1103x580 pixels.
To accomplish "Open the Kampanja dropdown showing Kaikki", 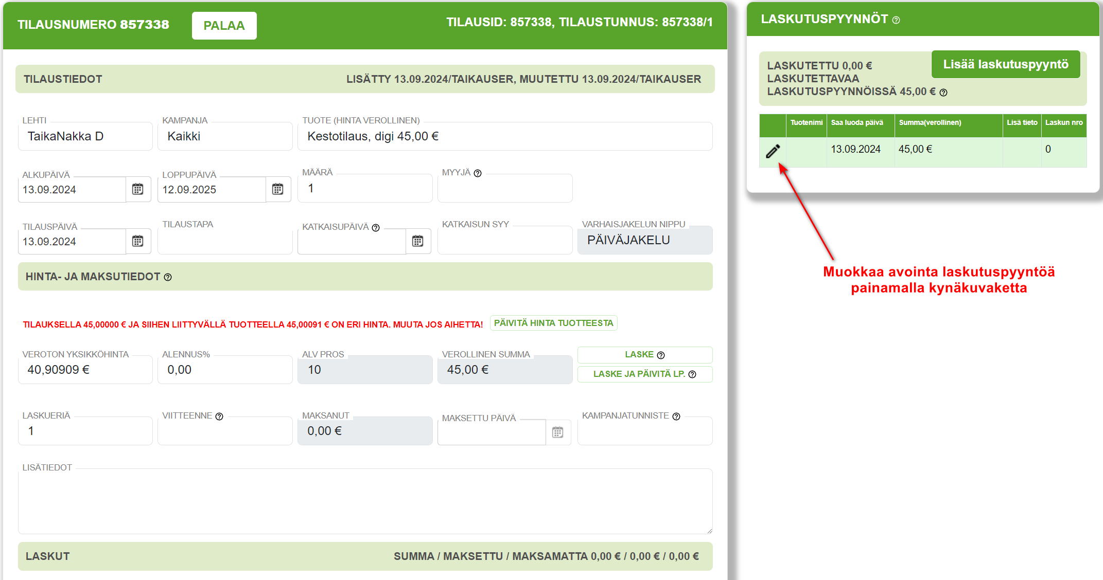I will point(225,136).
